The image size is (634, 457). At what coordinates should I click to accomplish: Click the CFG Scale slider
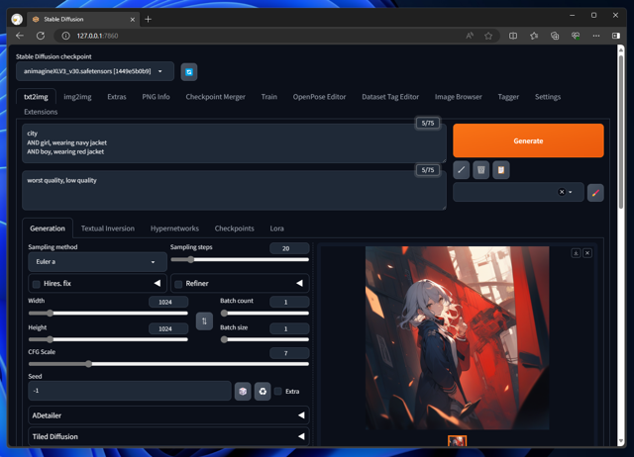(x=168, y=364)
